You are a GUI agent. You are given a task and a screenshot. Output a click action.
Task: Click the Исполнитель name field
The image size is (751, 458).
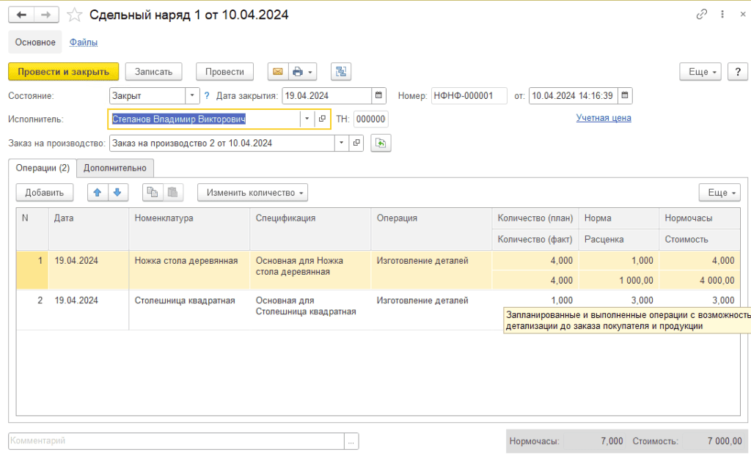205,119
